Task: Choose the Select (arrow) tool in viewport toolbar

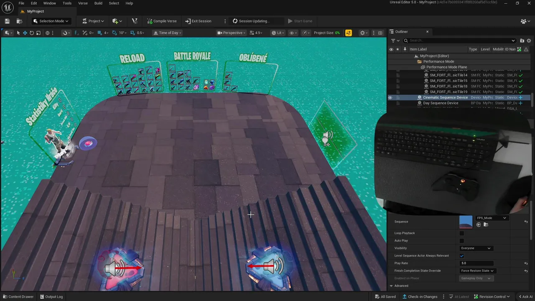Action: [18, 33]
